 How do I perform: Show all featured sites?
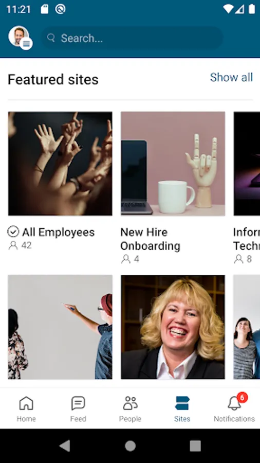click(x=231, y=77)
